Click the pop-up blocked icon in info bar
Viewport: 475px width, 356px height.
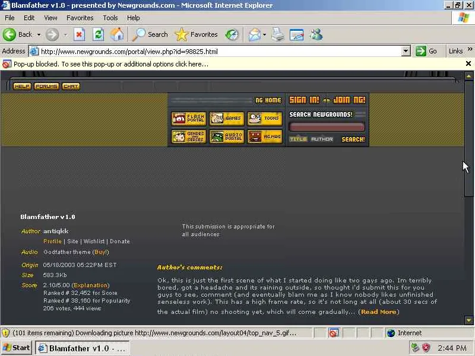[x=7, y=64]
